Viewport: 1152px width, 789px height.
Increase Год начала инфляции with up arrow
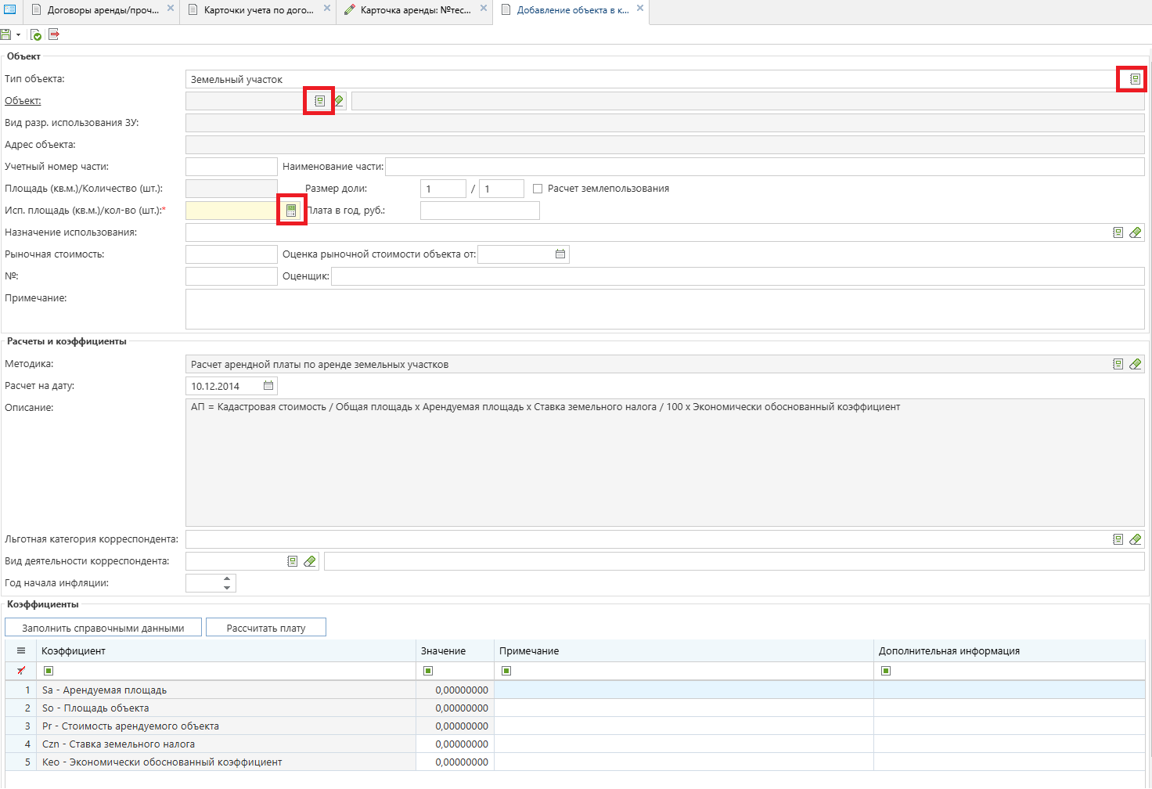tap(227, 579)
